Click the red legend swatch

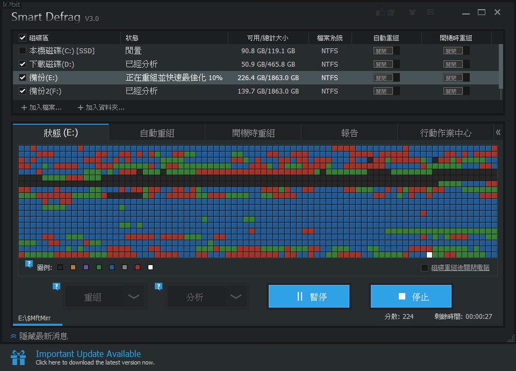click(x=138, y=267)
